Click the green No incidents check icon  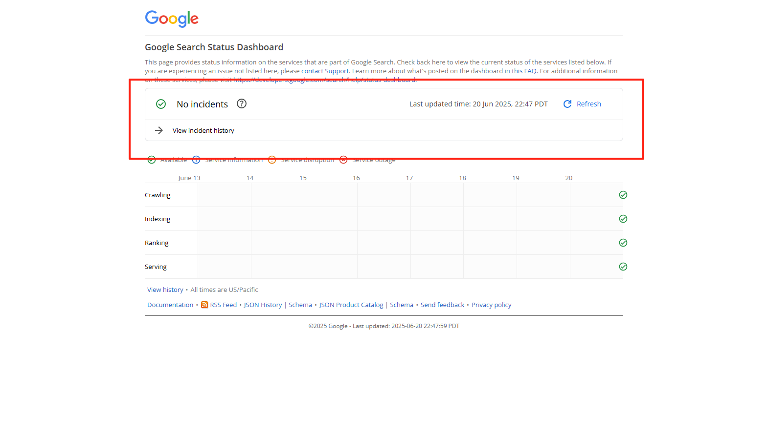pos(161,104)
